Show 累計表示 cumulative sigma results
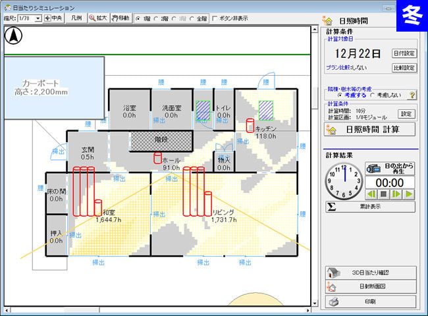 (x=371, y=207)
